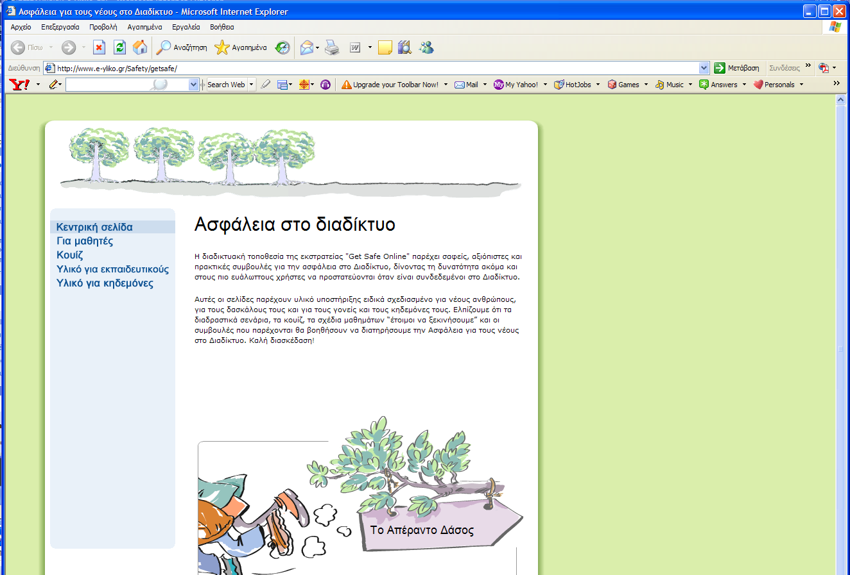Print the page with printer icon

(332, 47)
